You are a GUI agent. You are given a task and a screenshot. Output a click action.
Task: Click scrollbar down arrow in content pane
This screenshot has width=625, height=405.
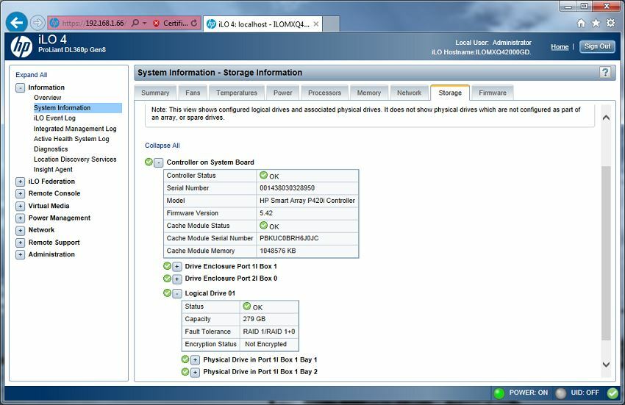point(606,365)
